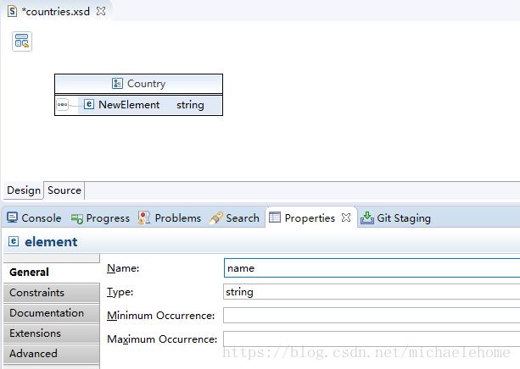Click the NewElement element icon

tap(89, 104)
